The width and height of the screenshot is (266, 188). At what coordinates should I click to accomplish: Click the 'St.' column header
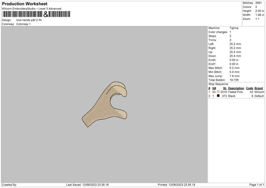tap(225, 88)
